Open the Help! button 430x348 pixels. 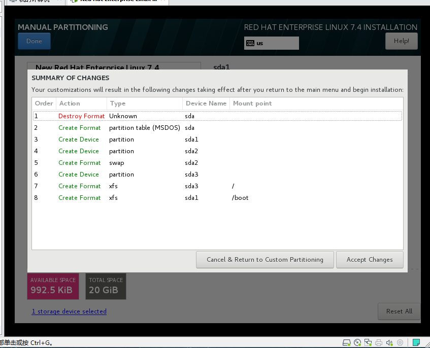[402, 41]
